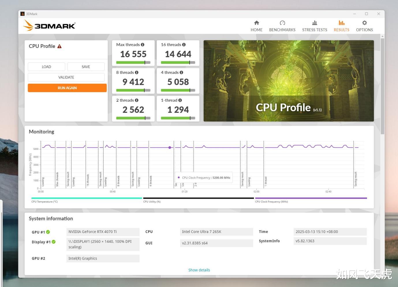
Task: Click the Max threads score 16 555
Action: click(x=133, y=54)
